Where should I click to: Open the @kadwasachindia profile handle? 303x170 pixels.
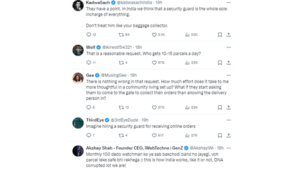tap(134, 3)
